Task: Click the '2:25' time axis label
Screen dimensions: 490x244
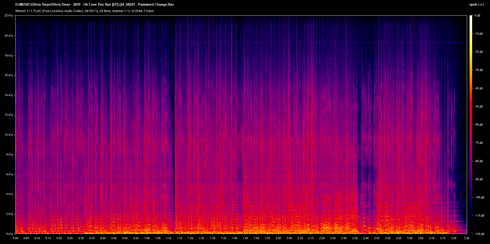Action: click(333, 238)
